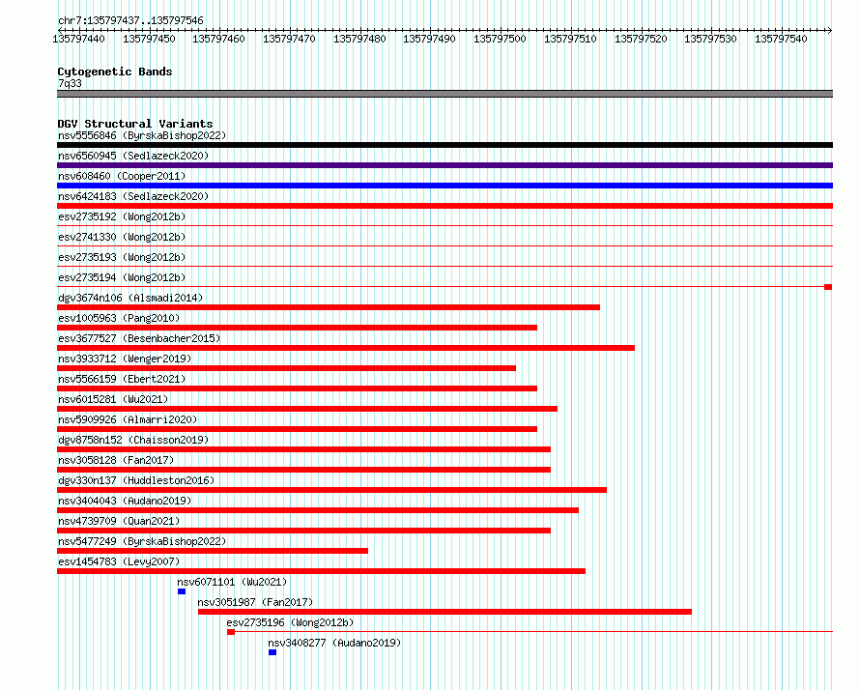Image resolution: width=860 pixels, height=690 pixels.
Task: Open variant label dgv8758n152 (Chaisson2019)
Action: pyautogui.click(x=133, y=440)
